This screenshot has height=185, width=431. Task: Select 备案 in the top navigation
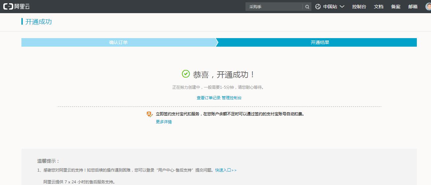pyautogui.click(x=396, y=7)
